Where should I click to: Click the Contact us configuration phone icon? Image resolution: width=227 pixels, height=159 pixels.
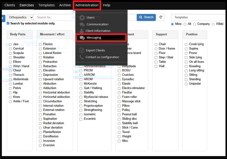[x=82, y=57]
